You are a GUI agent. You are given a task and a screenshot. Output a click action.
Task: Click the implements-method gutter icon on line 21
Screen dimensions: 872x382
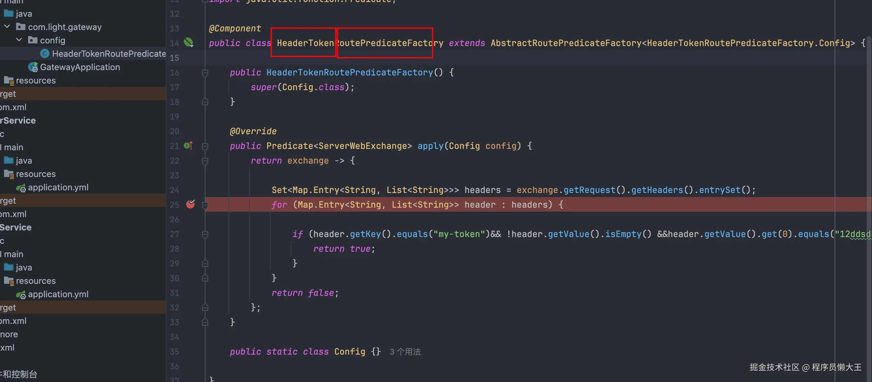coord(188,146)
